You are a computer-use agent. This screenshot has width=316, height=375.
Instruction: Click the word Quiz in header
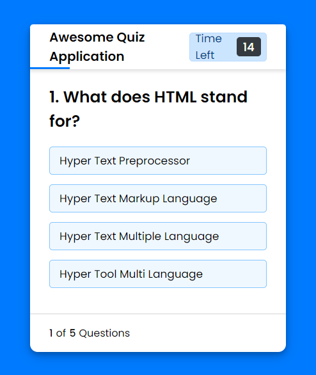point(130,38)
